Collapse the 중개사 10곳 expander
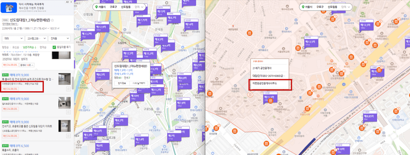The image size is (410, 155). click(x=27, y=65)
